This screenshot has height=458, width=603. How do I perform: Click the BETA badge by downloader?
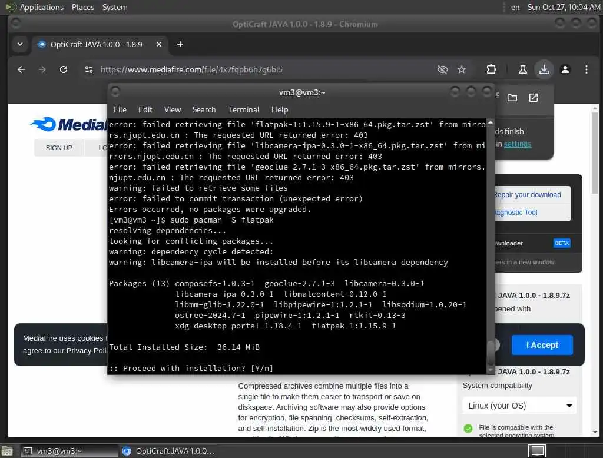coord(562,243)
